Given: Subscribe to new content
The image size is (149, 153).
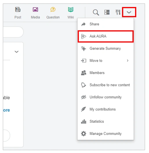Looking at the screenshot, I should pos(106,85).
